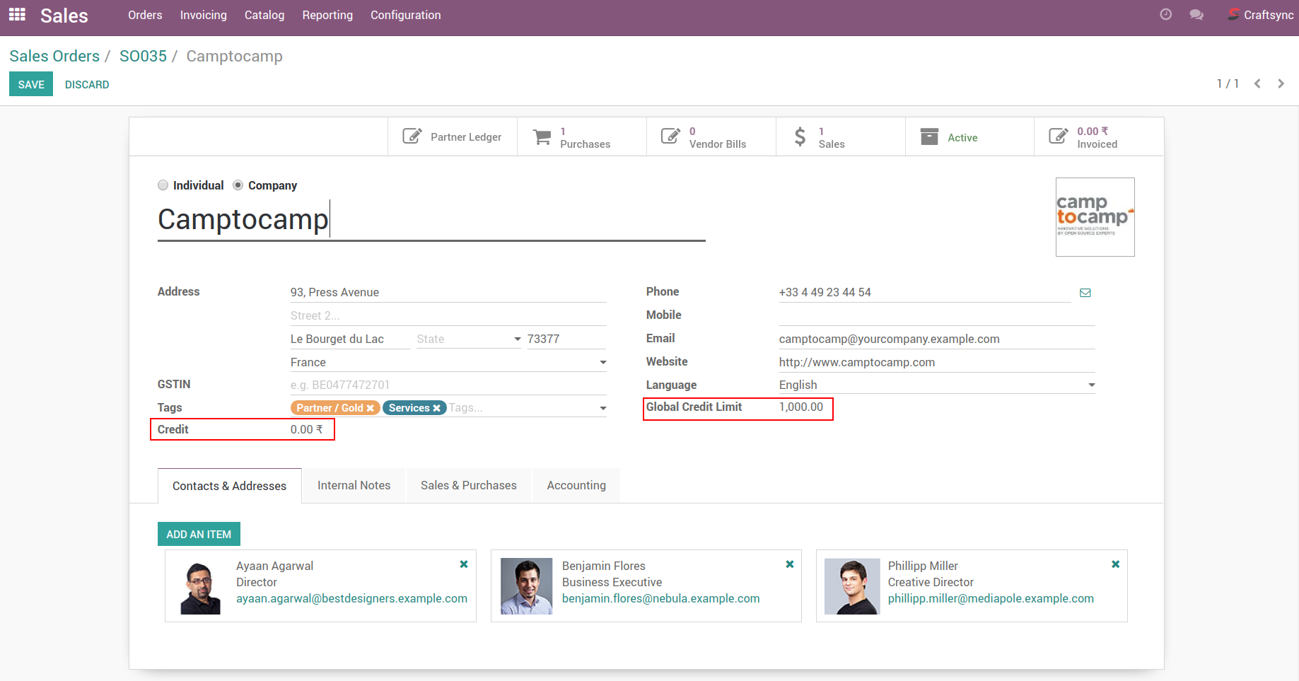
Task: Expand the Language dropdown
Action: (x=1091, y=385)
